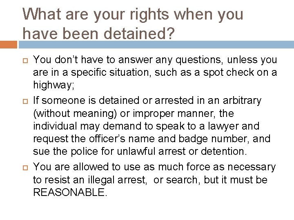Click 'You are allowed to use' line
The width and height of the screenshot is (294, 220).
coord(154,167)
